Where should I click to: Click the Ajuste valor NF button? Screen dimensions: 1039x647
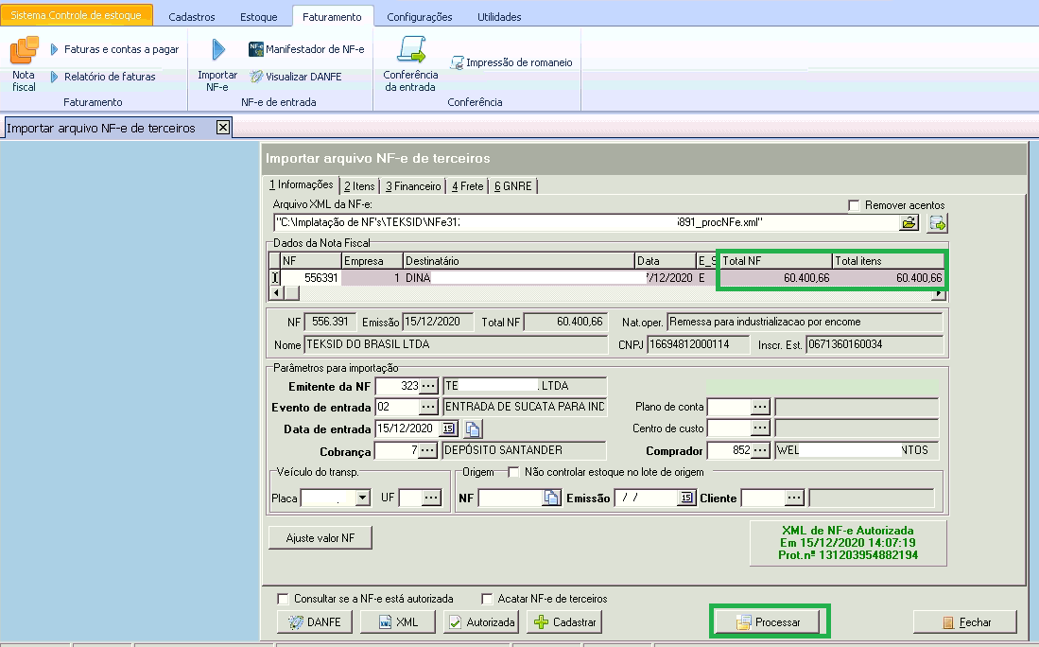coord(320,538)
